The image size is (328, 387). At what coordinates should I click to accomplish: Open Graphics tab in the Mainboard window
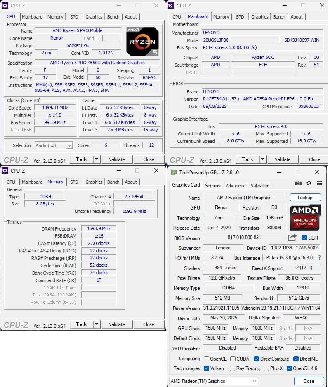tap(260, 17)
